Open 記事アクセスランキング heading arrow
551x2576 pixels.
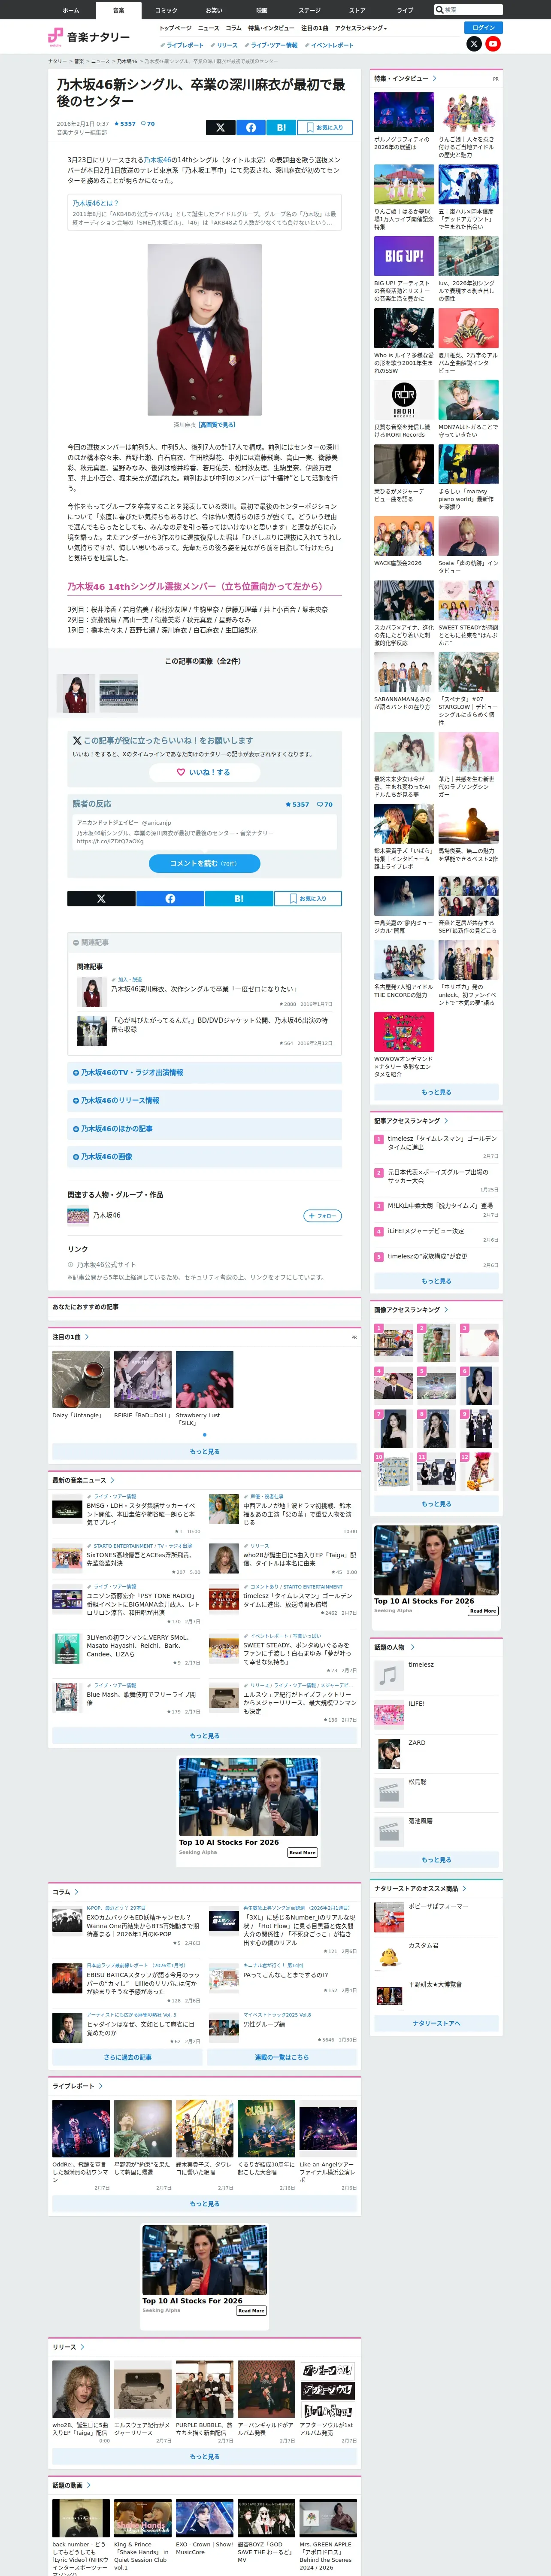(446, 1121)
